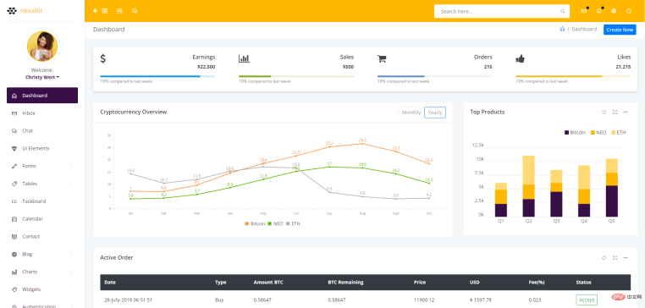This screenshot has width=645, height=308.
Task: Open Christy Wert user dropdown
Action: pos(42,77)
